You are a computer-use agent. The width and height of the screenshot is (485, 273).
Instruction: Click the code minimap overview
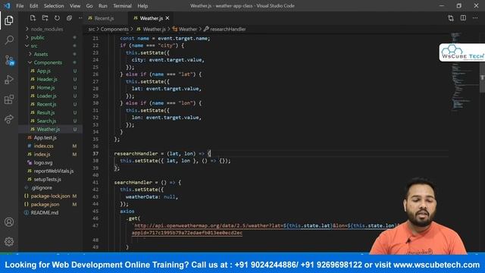464,71
